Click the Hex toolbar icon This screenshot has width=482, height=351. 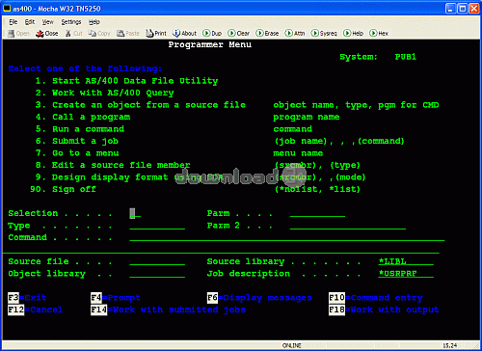[x=373, y=33]
